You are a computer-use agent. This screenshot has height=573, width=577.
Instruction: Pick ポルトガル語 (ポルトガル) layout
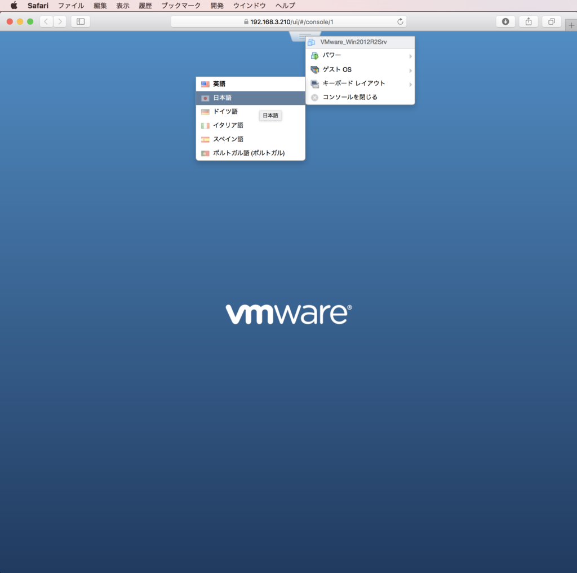click(x=251, y=153)
